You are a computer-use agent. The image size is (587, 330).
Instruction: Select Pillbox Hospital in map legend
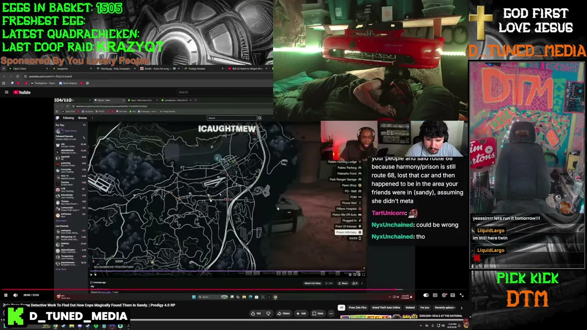349,209
